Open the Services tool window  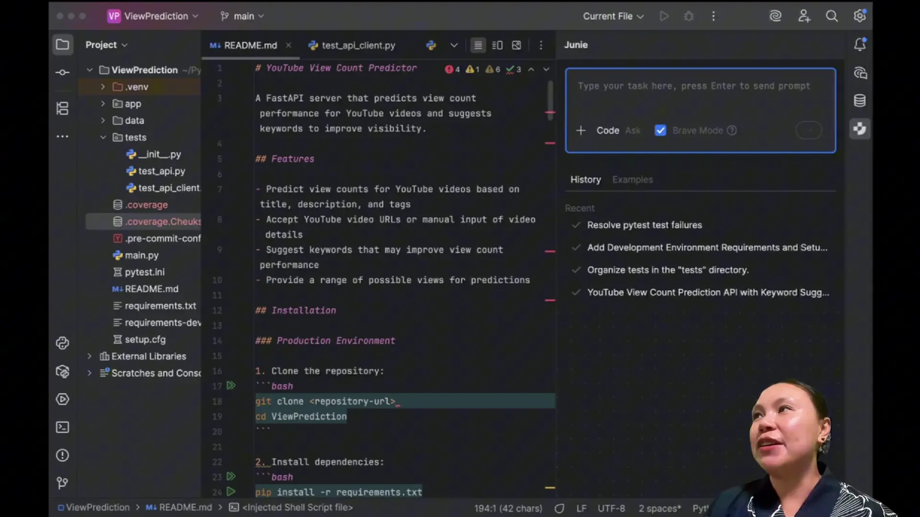point(62,399)
